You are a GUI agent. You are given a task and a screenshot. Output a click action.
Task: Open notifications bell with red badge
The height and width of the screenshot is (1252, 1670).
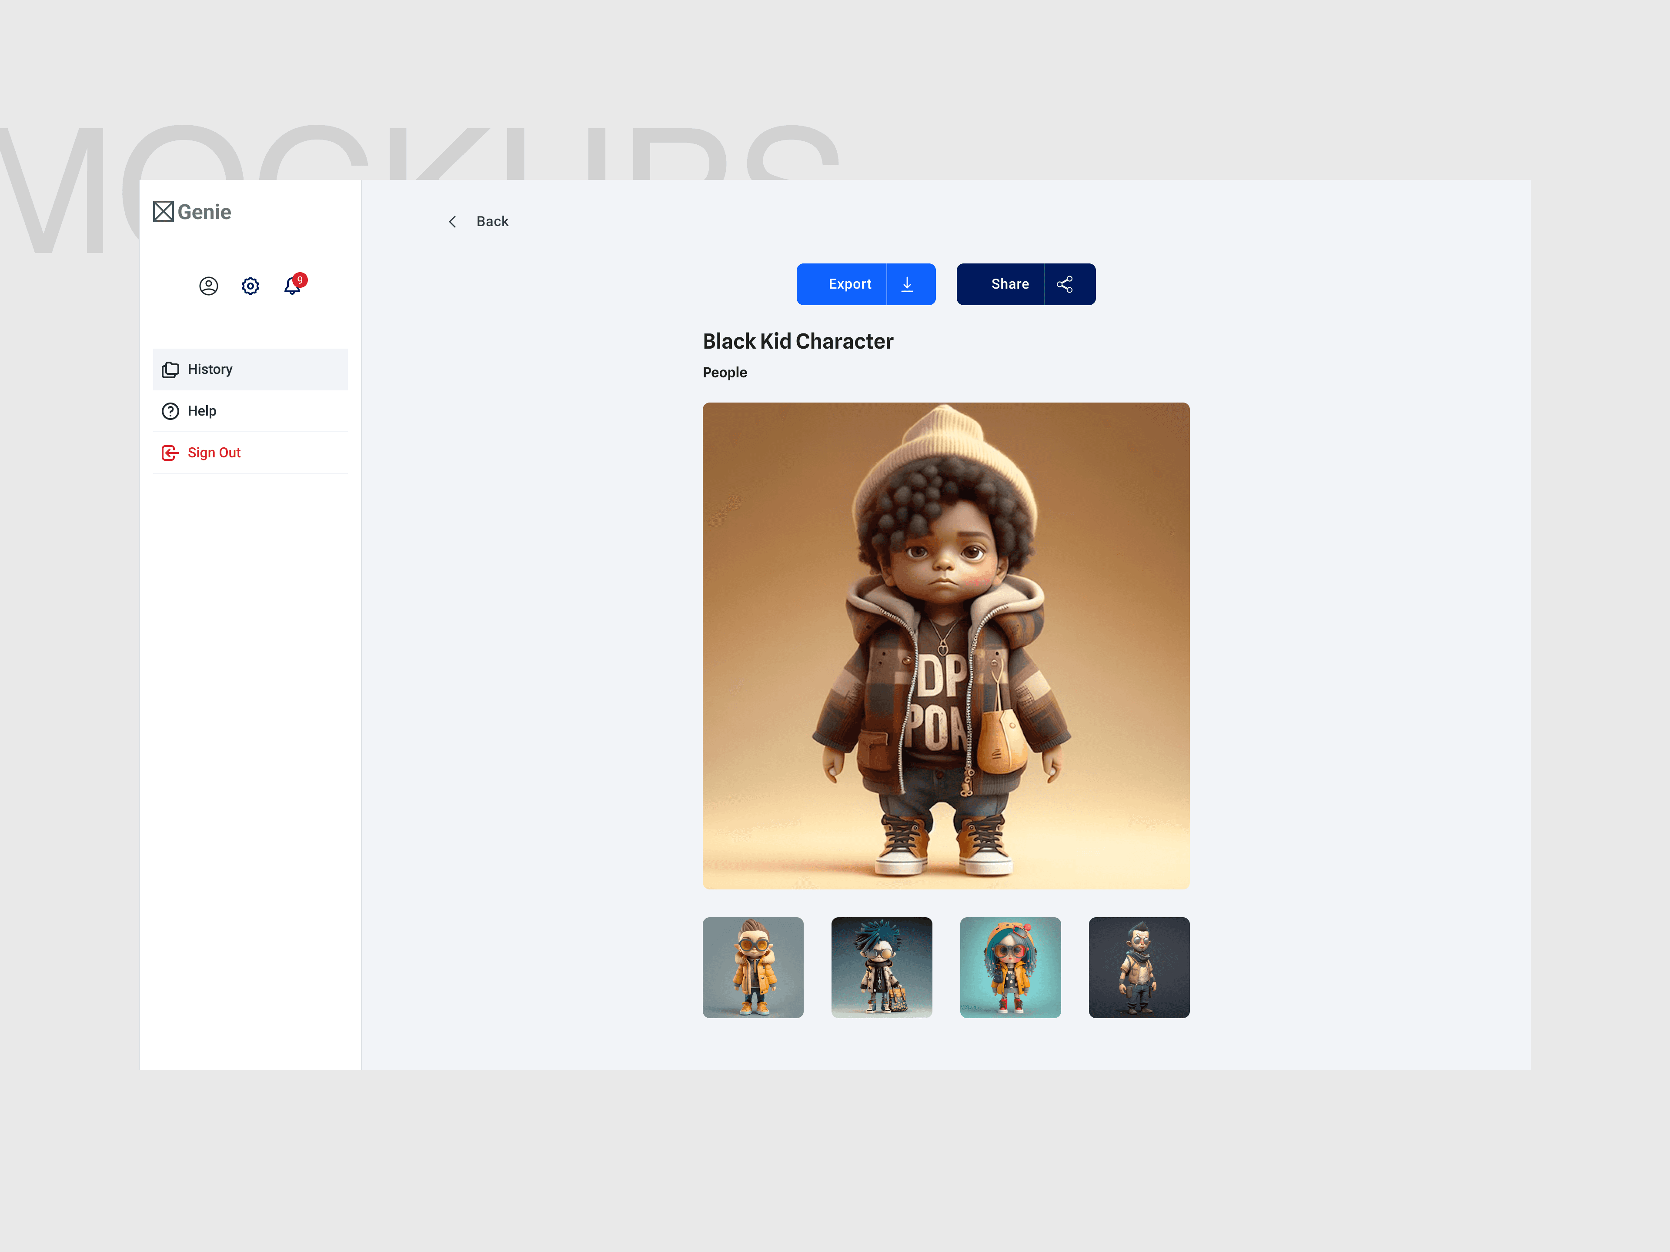coord(293,286)
